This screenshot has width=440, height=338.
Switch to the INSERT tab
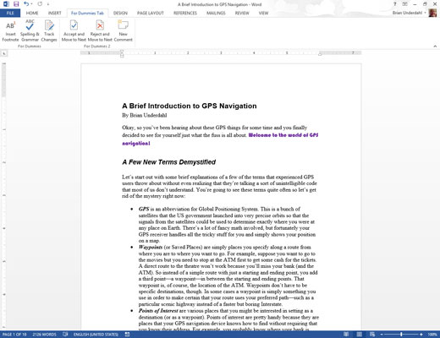(x=54, y=13)
